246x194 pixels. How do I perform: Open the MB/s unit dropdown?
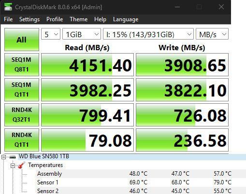coord(212,34)
